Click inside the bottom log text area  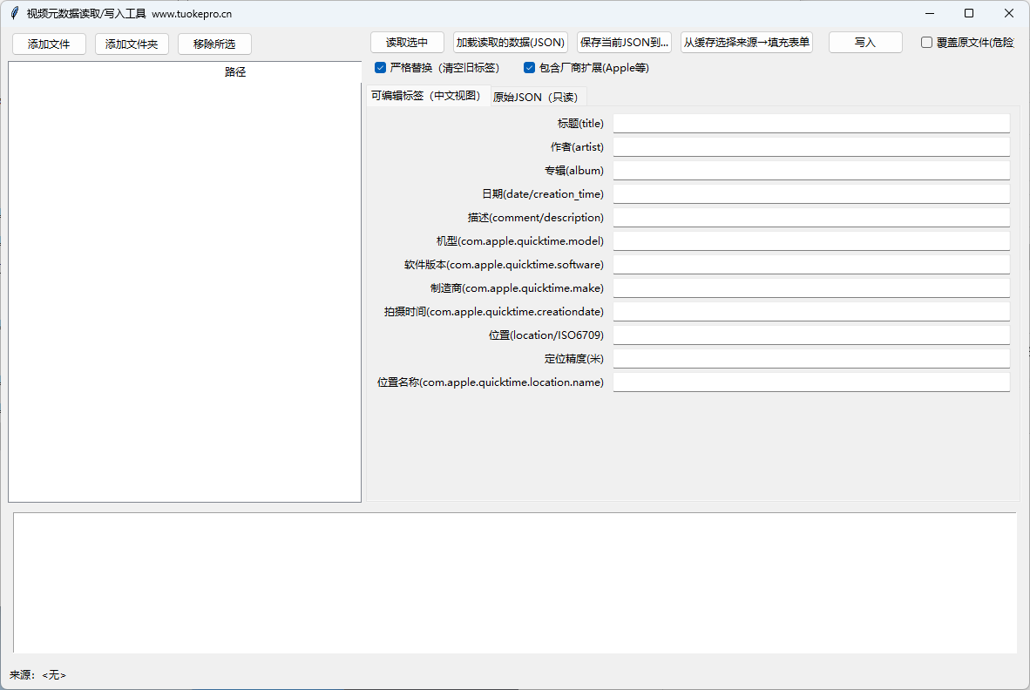click(x=514, y=582)
